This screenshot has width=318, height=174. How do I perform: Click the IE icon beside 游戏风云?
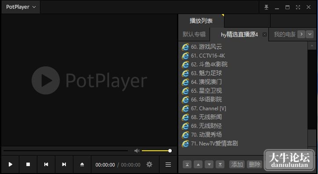(x=185, y=47)
